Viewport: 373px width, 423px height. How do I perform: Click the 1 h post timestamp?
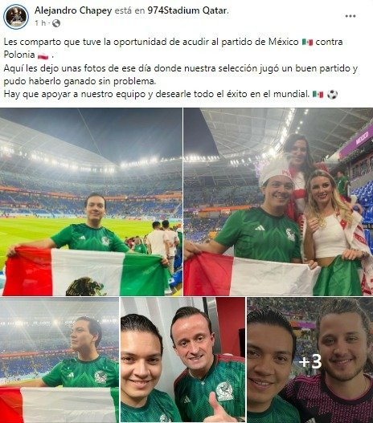tap(40, 23)
